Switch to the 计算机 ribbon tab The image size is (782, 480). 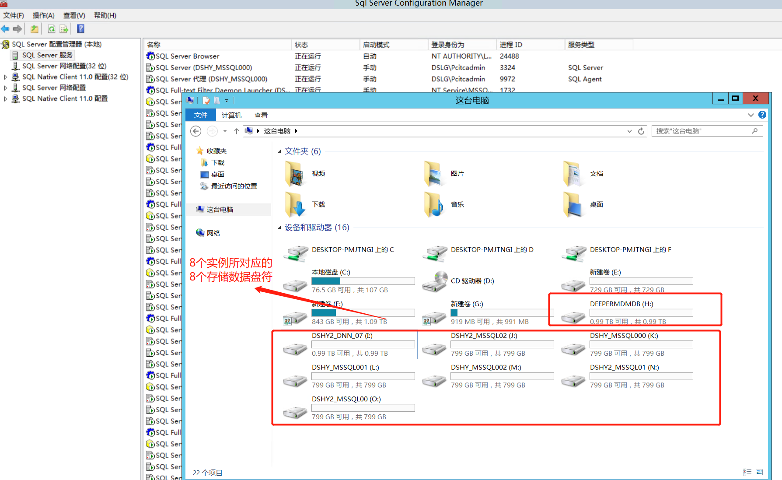(x=231, y=115)
